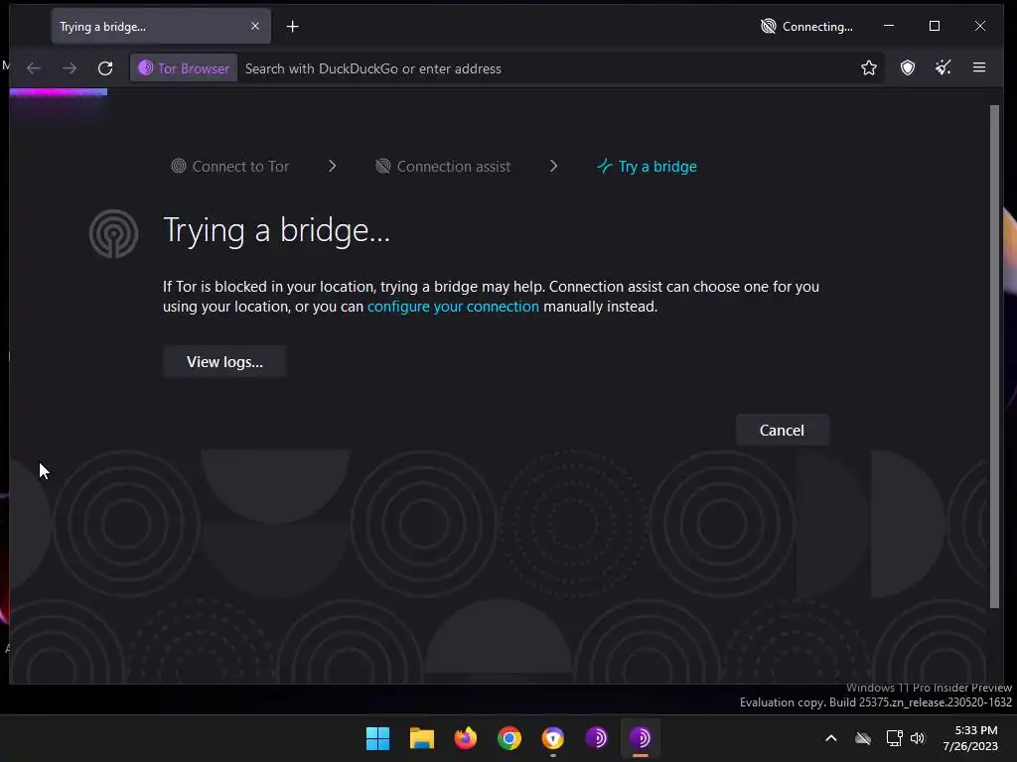1017x762 pixels.
Task: Click the Connecting... status indicator in the title bar
Action: pyautogui.click(x=806, y=27)
